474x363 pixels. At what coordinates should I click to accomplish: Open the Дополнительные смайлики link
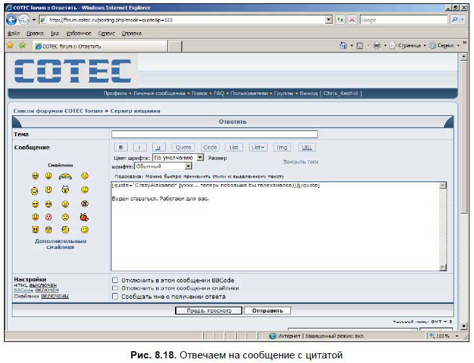pos(60,244)
